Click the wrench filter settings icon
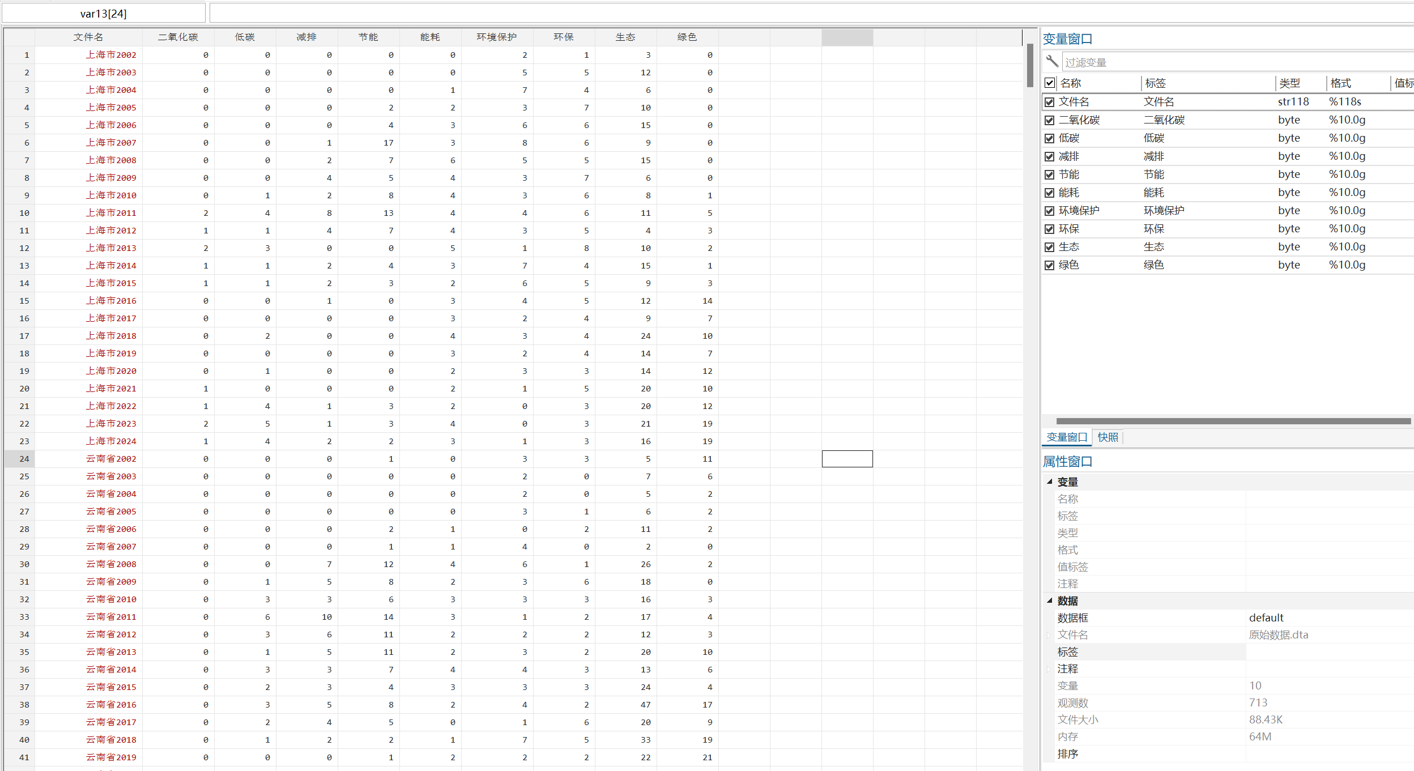 [x=1052, y=61]
